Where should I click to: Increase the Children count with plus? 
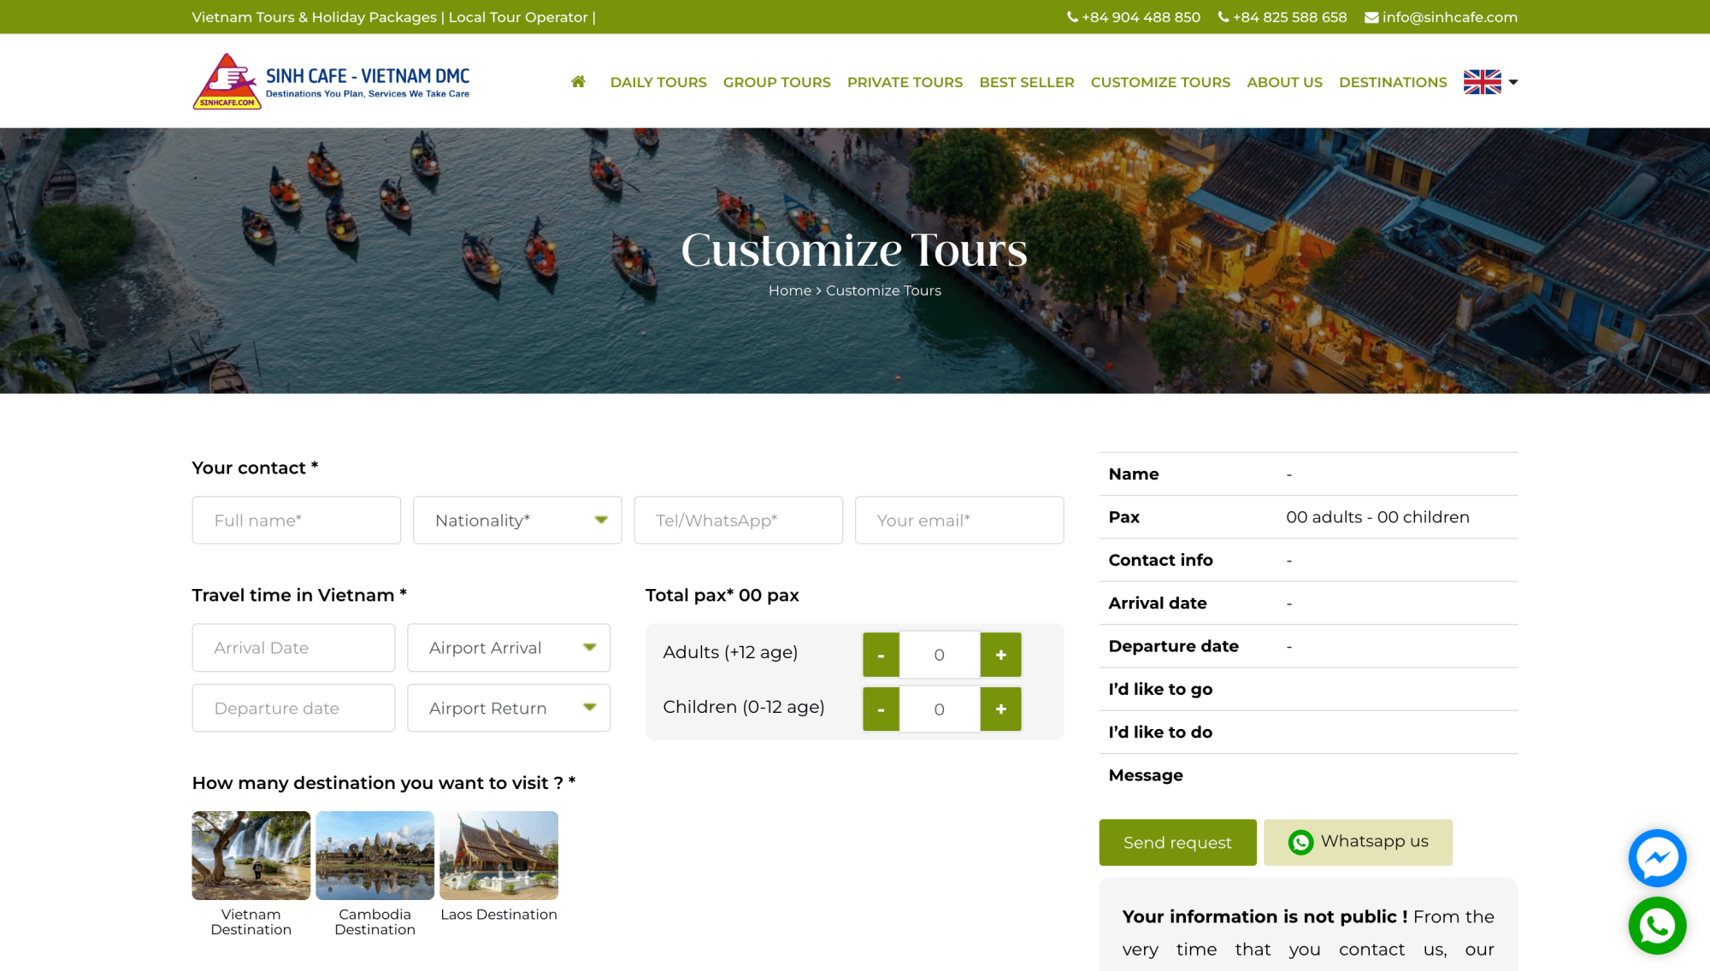tap(1000, 709)
